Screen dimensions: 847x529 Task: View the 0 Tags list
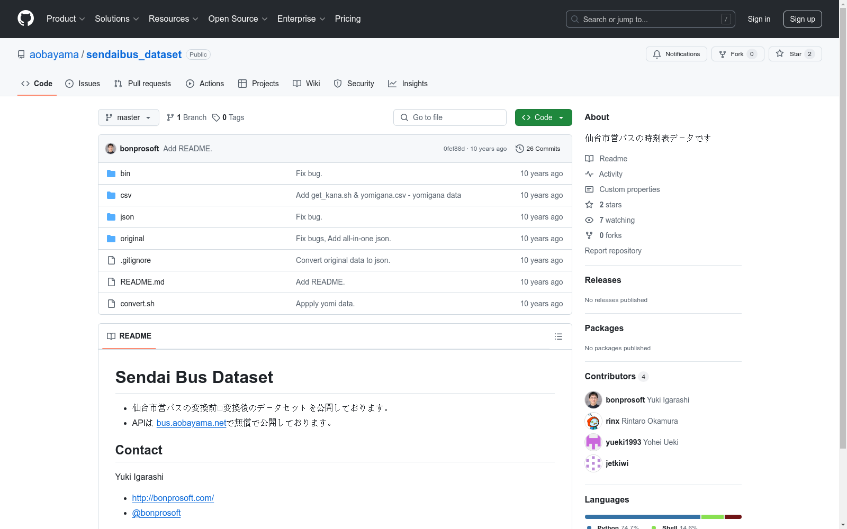pyautogui.click(x=228, y=117)
